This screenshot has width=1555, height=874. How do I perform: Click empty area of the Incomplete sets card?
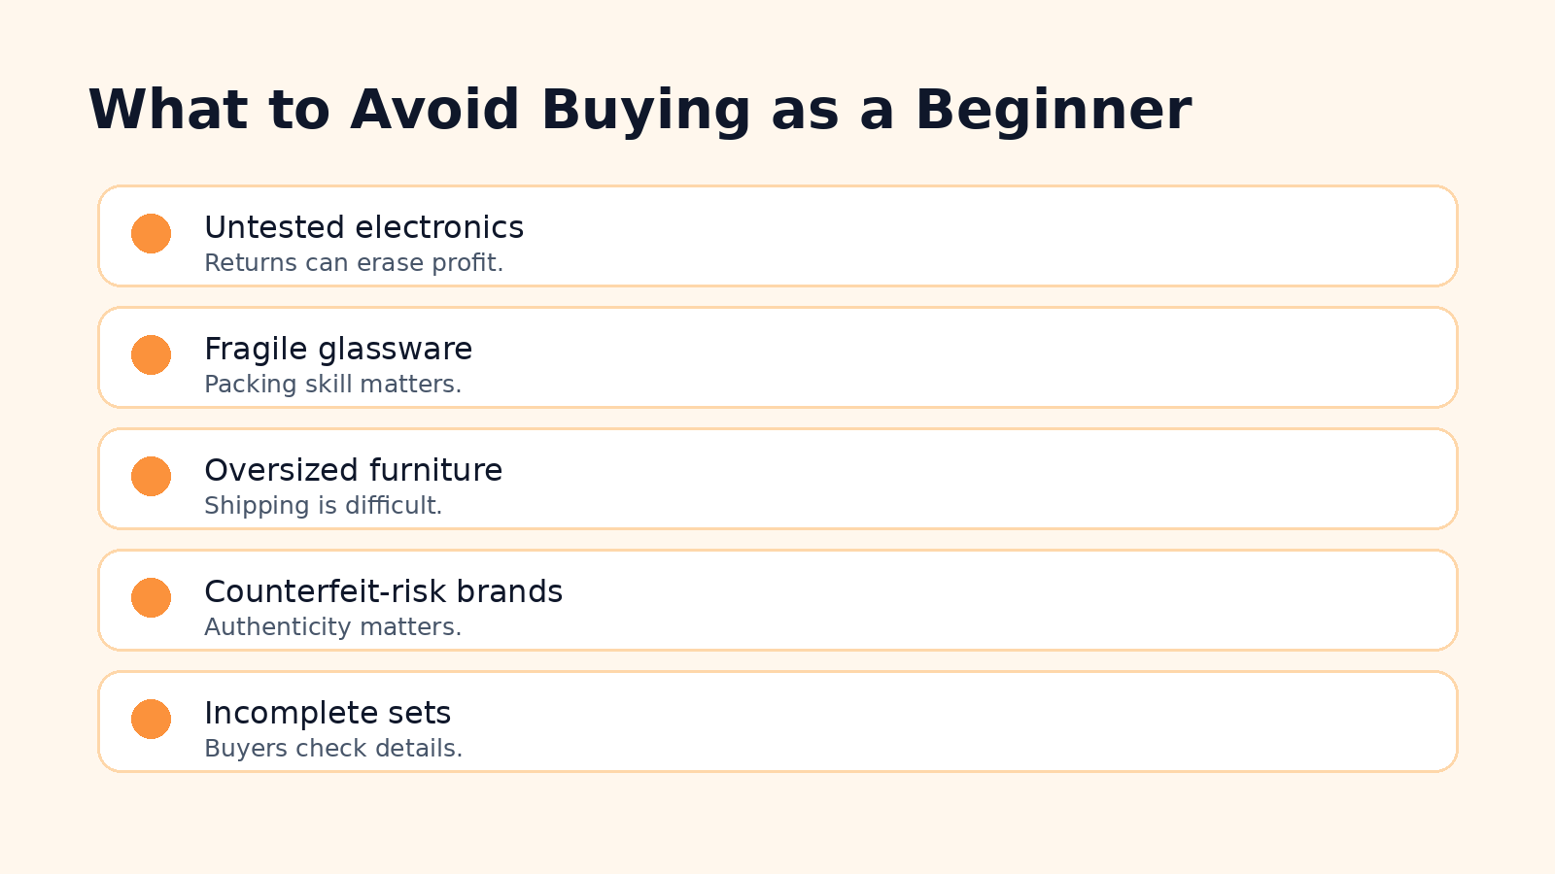(x=972, y=722)
